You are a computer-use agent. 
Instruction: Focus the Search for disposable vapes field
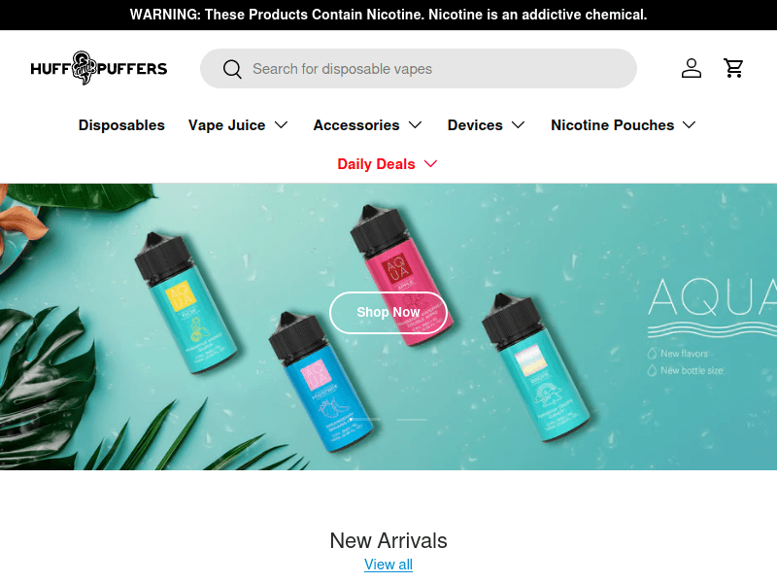(419, 68)
